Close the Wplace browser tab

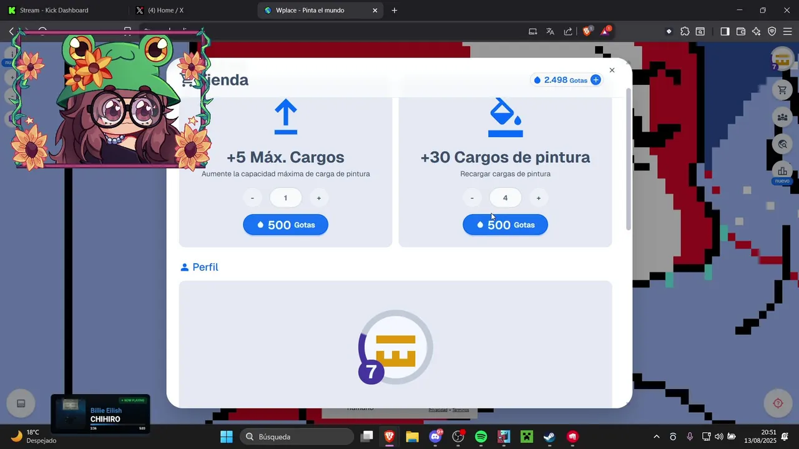[375, 11]
